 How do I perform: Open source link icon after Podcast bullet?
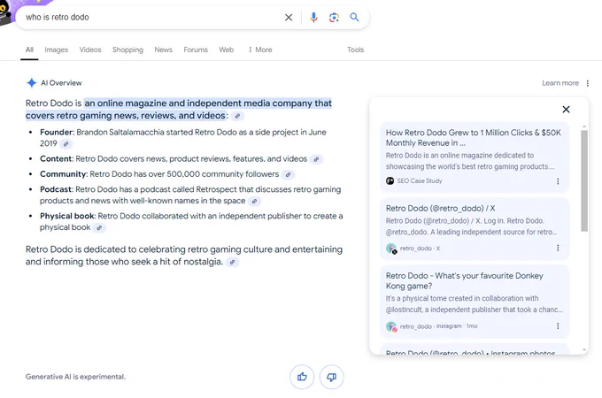(x=254, y=201)
